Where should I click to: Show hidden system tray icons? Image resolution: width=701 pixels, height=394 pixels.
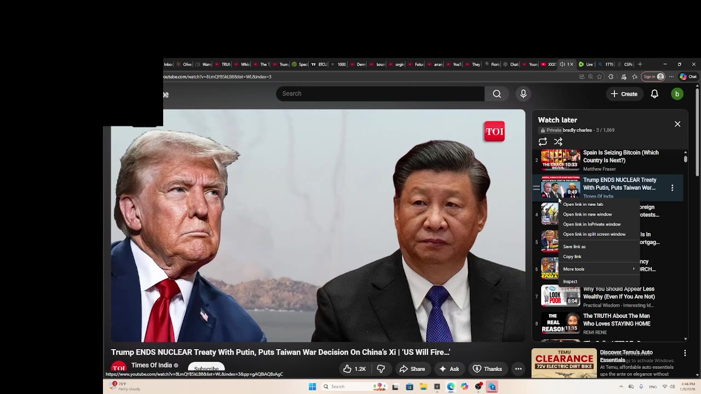tap(621, 387)
